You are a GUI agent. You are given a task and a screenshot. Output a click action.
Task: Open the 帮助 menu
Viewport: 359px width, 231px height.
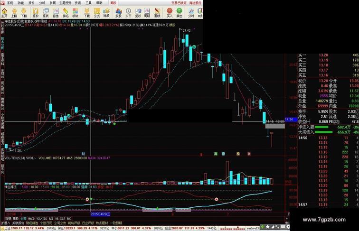[99, 3]
